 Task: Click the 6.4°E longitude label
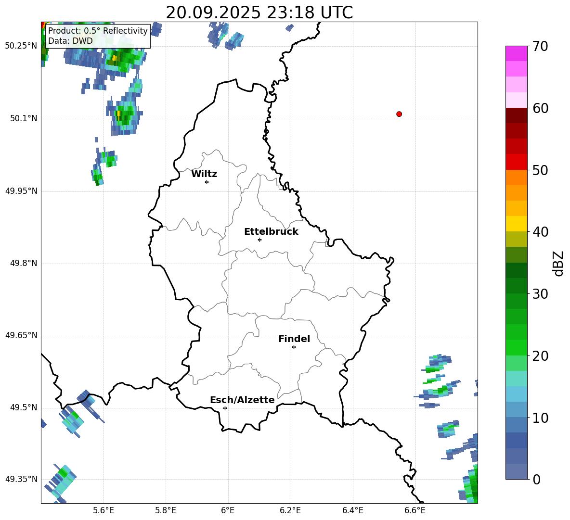352,510
